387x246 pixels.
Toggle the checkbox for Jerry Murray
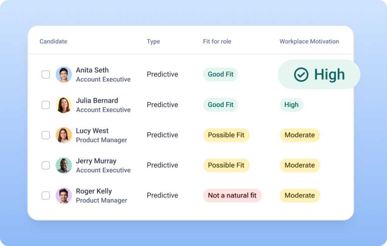pos(46,165)
